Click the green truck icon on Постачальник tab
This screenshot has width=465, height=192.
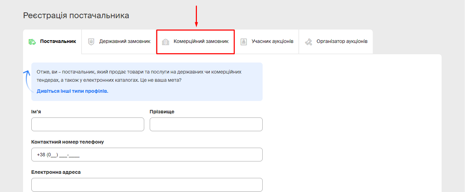pyautogui.click(x=32, y=42)
